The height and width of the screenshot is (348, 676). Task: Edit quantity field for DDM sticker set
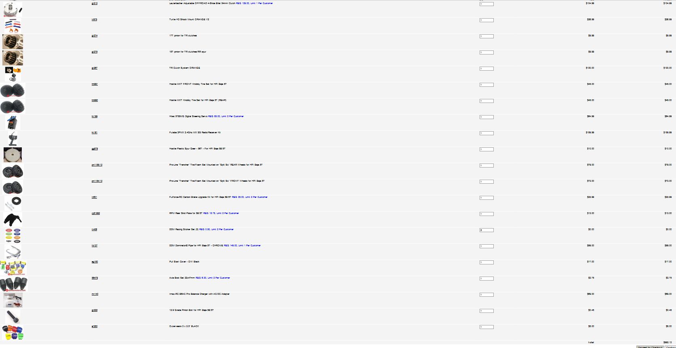tap(486, 230)
